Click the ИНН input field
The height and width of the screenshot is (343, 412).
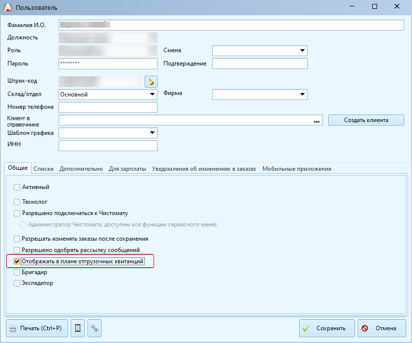[108, 146]
